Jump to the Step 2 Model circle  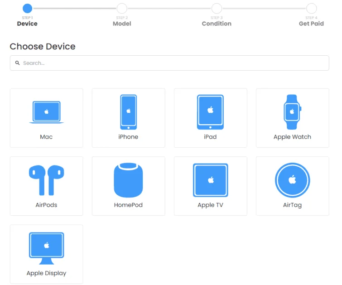(122, 8)
